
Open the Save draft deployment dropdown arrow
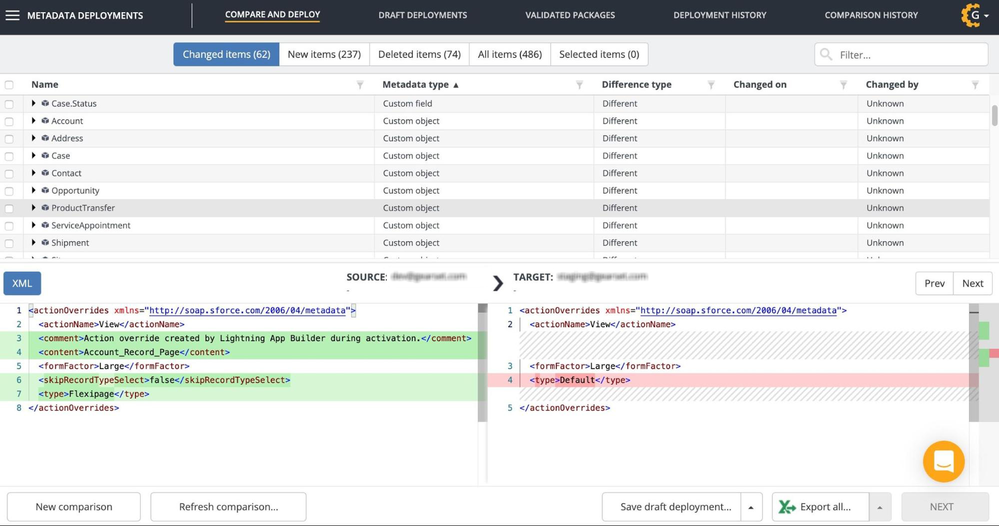tap(751, 507)
